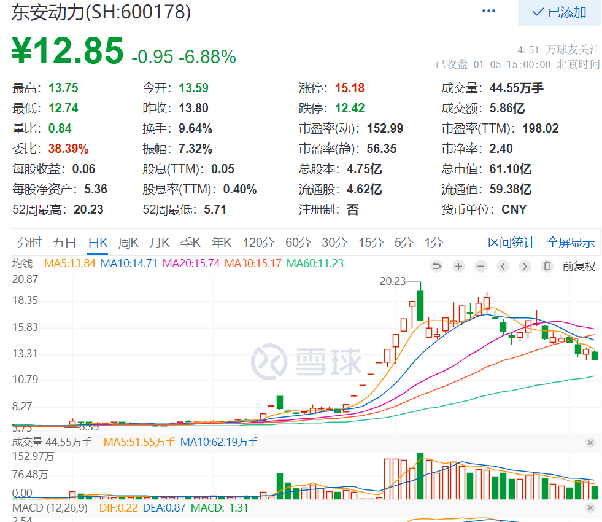Click the DEA:0.87 value
Image resolution: width=602 pixels, height=522 pixels.
[x=164, y=508]
